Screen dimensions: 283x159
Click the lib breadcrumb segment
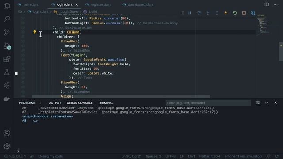coord(20,12)
